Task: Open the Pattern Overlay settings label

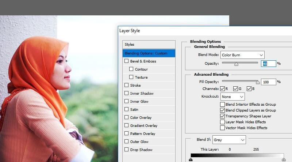Action: pyautogui.click(x=143, y=133)
